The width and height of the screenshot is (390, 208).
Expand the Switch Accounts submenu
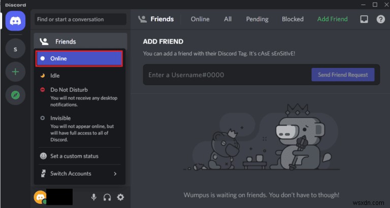point(79,174)
